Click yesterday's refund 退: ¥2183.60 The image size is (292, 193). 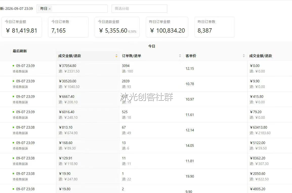(x=260, y=133)
